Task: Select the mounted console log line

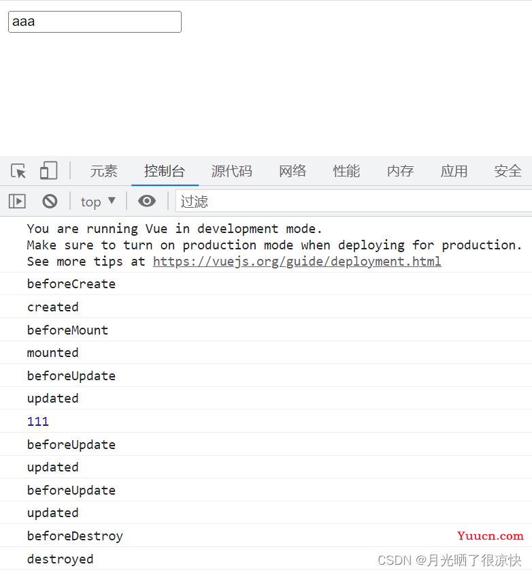Action: (266, 353)
